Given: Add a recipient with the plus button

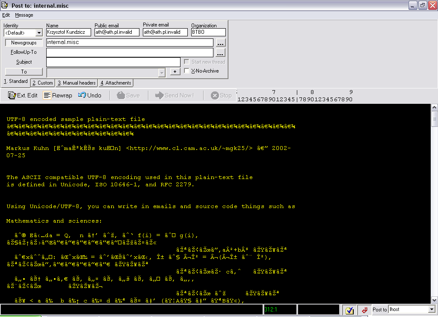Looking at the screenshot, I should (x=175, y=71).
